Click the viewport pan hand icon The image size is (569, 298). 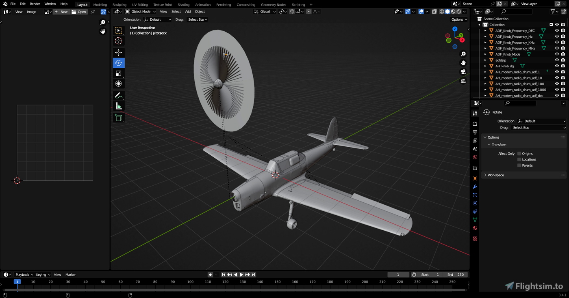463,63
